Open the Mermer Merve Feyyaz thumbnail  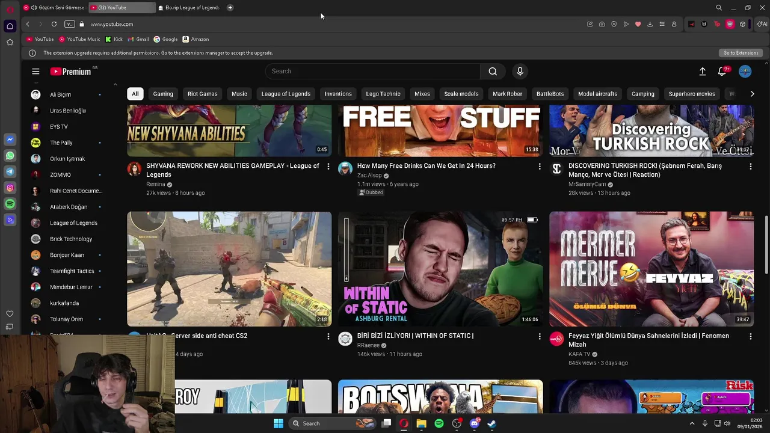(651, 269)
